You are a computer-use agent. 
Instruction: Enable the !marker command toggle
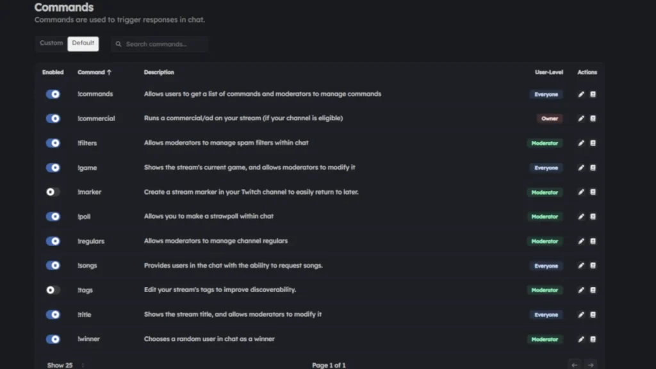[x=53, y=192]
